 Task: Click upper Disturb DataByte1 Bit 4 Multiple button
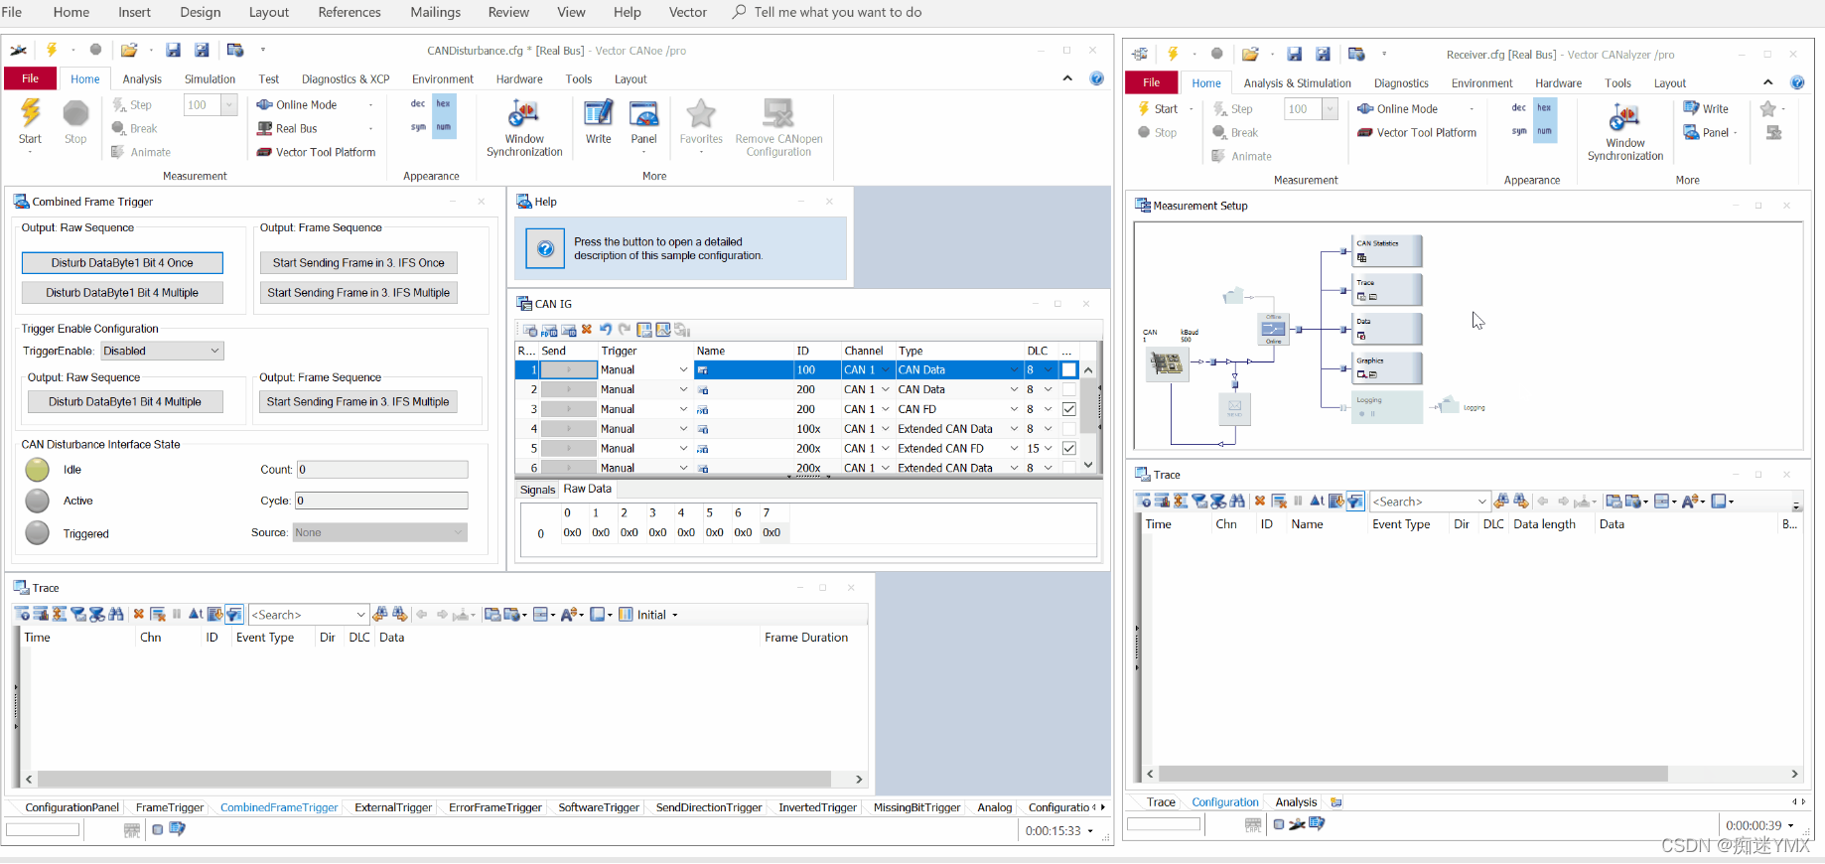tap(122, 293)
